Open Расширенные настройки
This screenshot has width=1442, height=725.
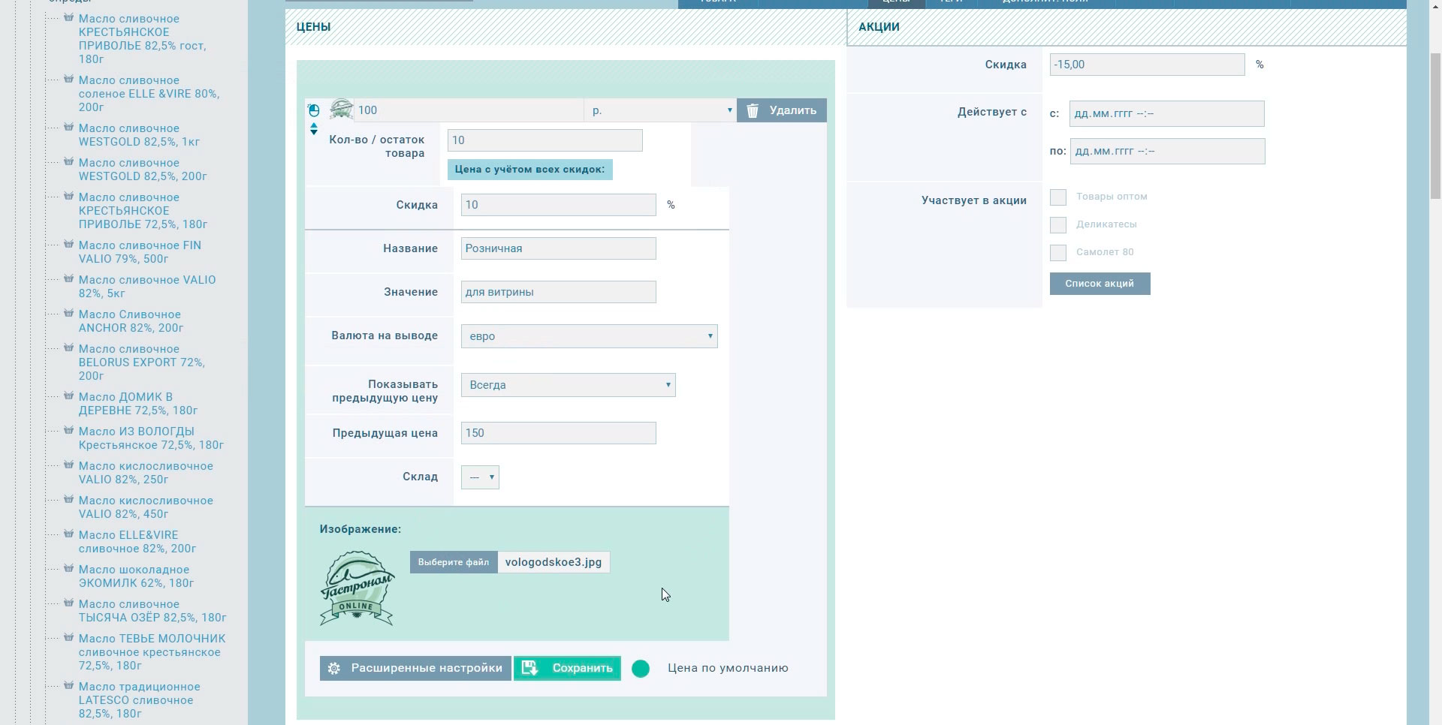click(415, 668)
